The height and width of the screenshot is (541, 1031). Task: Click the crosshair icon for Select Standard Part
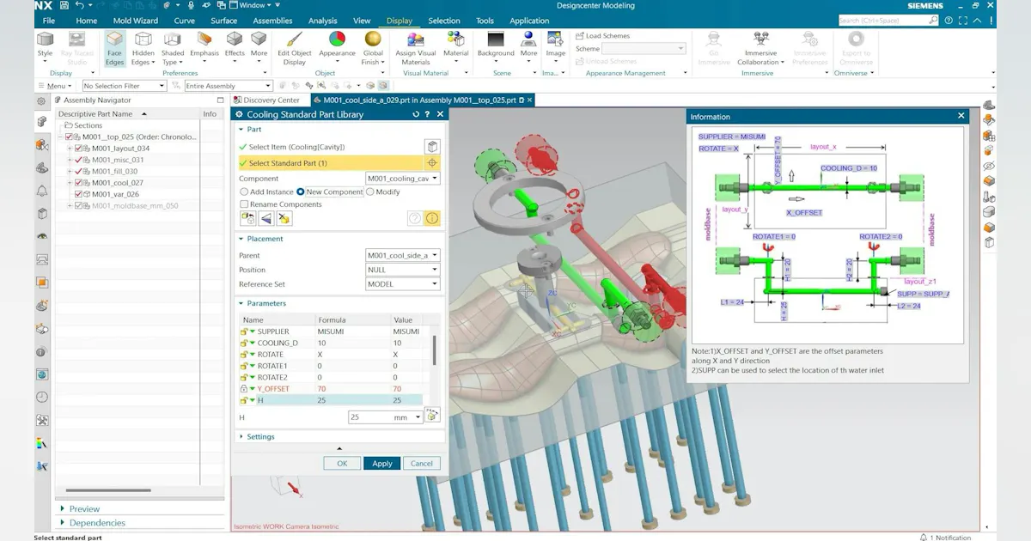point(432,162)
